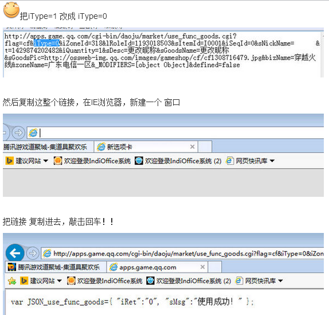The image size is (329, 315).
Task: Open a new tab next to apps.game.qq.com
Action: click(x=215, y=267)
